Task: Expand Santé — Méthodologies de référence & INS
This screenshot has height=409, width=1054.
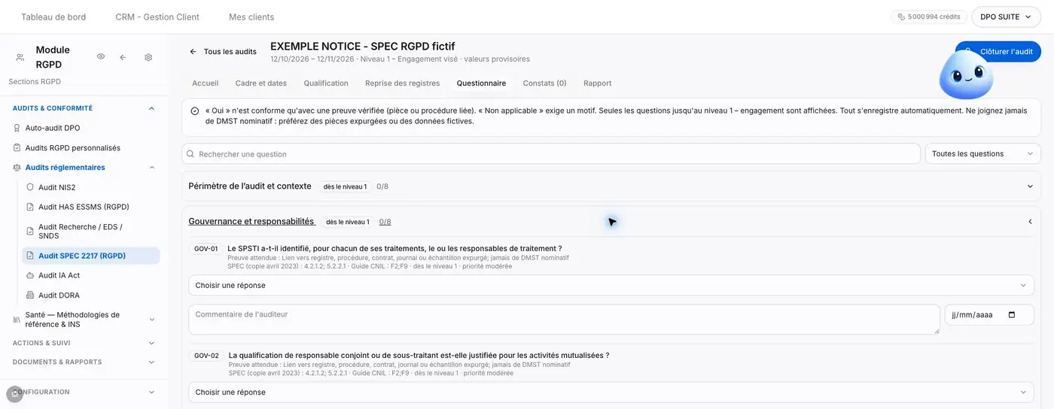Action: click(x=151, y=320)
